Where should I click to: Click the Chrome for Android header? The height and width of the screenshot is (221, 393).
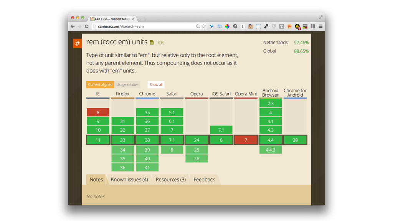pyautogui.click(x=295, y=93)
